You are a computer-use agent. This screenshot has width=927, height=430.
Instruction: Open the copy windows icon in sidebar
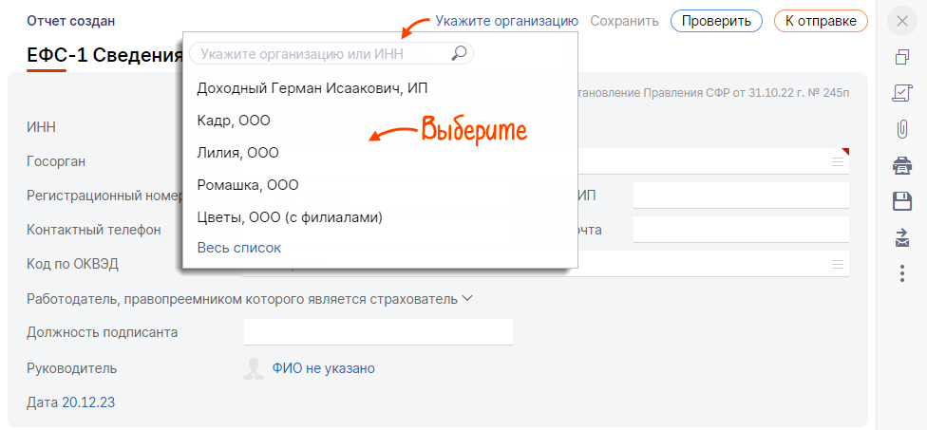(902, 57)
